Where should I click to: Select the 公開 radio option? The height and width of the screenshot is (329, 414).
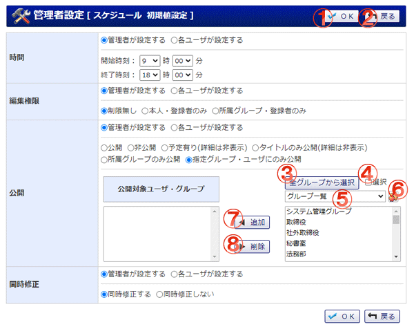coord(104,148)
